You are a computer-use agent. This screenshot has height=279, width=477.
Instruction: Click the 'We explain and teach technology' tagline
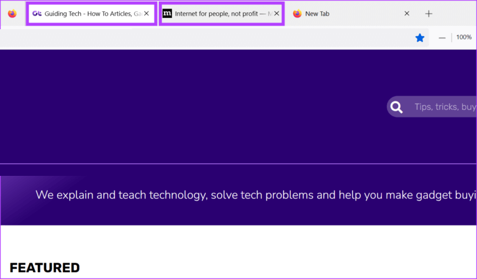tap(256, 195)
